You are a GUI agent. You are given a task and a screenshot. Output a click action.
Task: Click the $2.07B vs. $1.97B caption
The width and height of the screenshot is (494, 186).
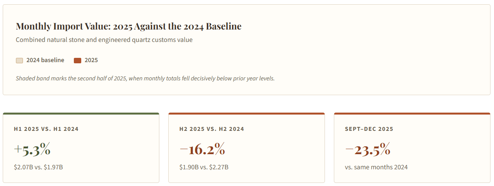point(38,167)
